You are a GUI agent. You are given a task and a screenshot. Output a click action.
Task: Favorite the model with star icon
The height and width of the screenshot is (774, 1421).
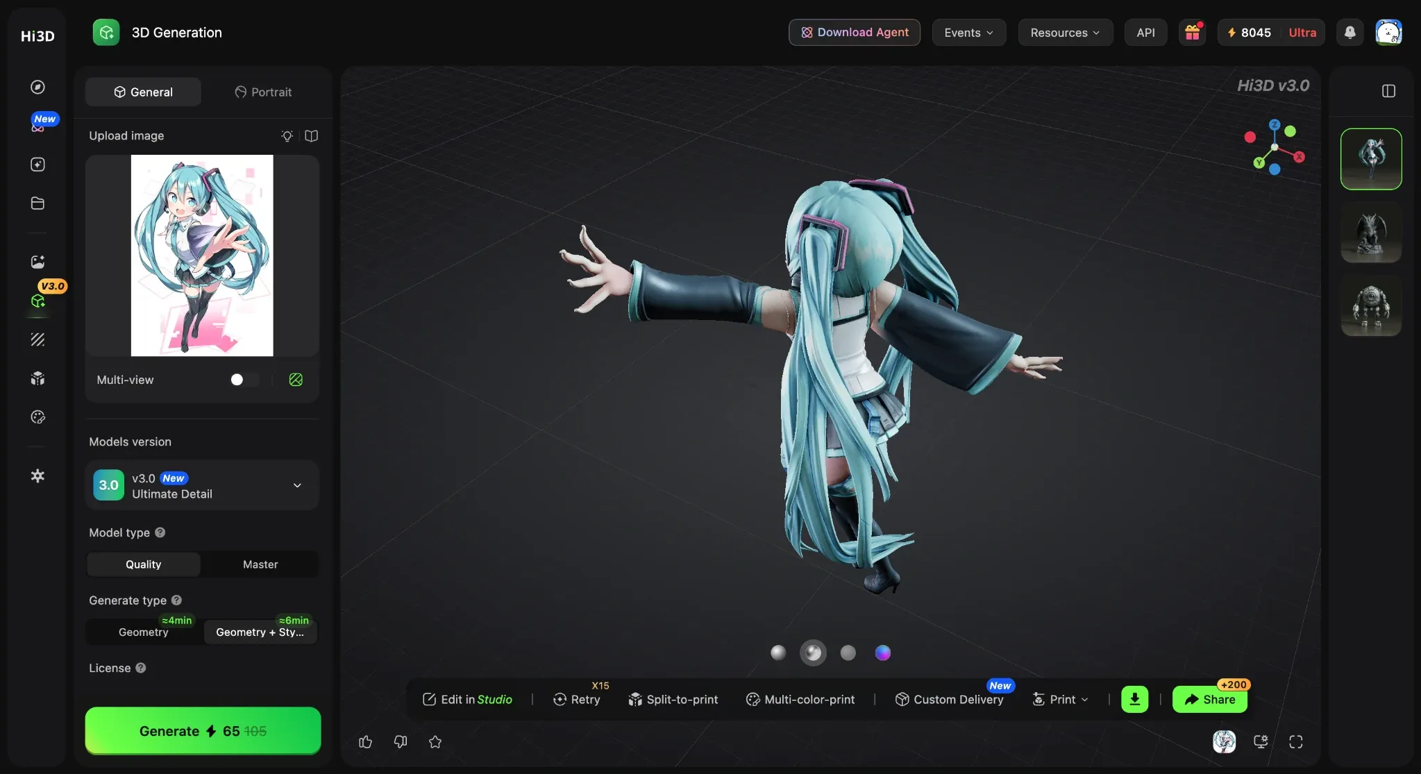pyautogui.click(x=435, y=742)
